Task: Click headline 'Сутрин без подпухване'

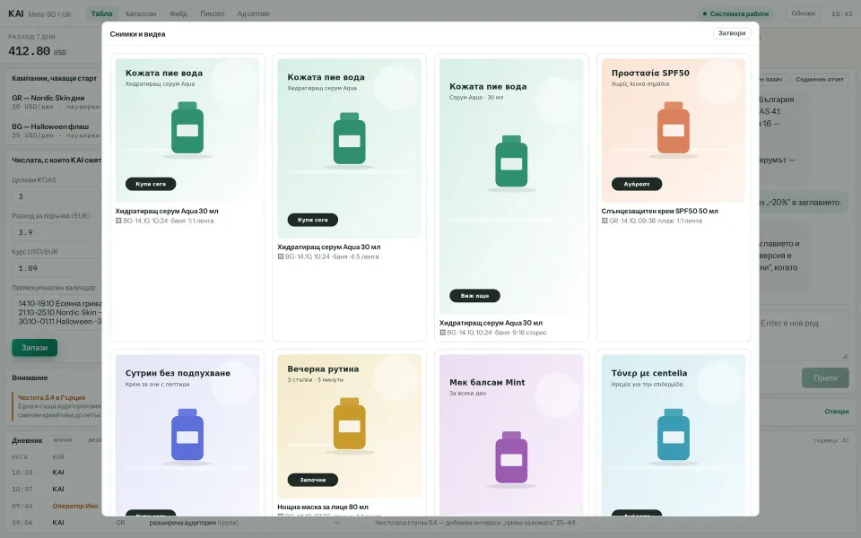Action: (178, 373)
